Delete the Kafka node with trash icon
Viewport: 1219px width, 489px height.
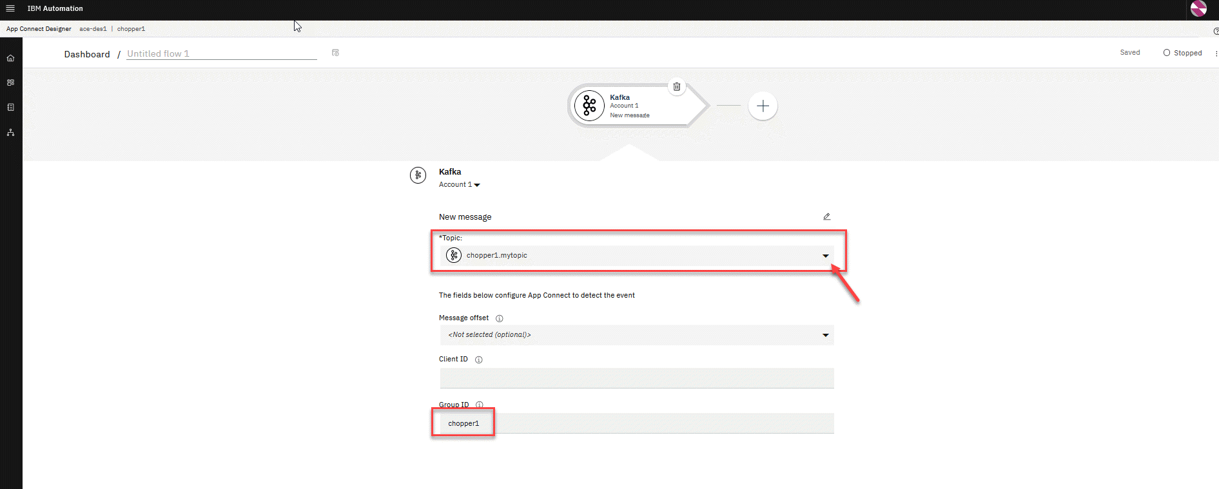click(677, 86)
